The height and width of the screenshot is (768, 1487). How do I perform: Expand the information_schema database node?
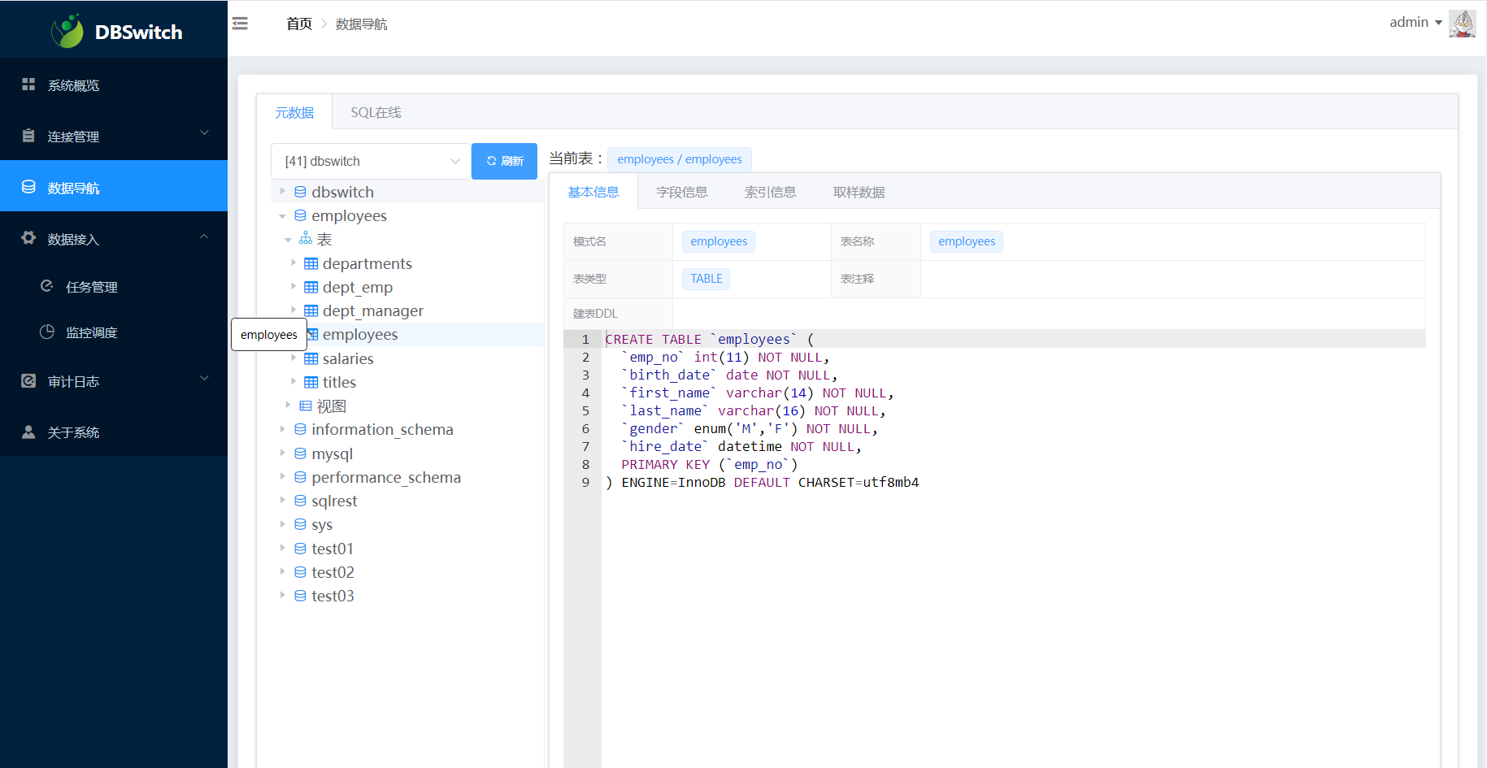coord(282,429)
